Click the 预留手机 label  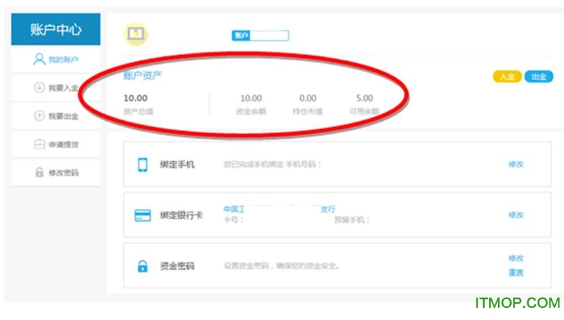coord(352,219)
